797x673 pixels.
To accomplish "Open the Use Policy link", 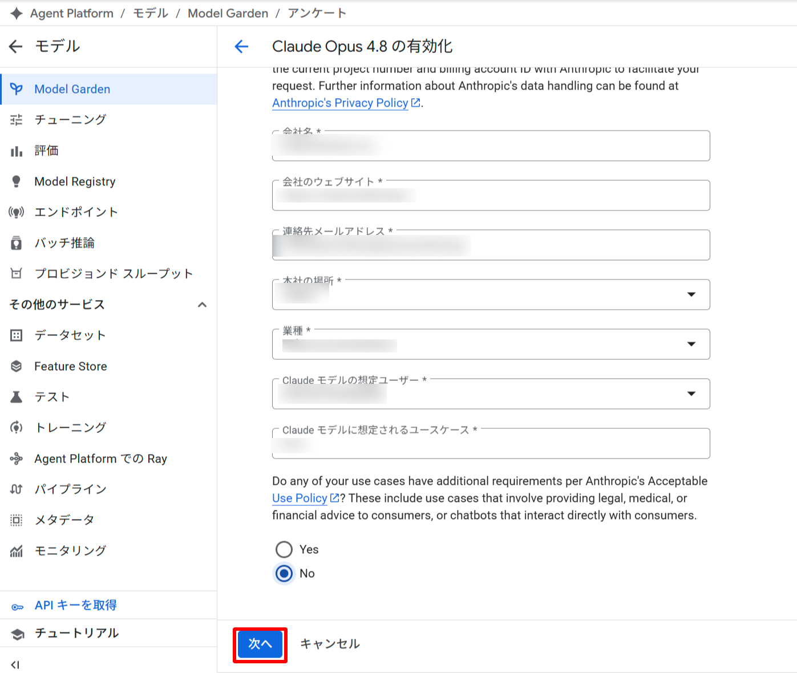I will 300,498.
